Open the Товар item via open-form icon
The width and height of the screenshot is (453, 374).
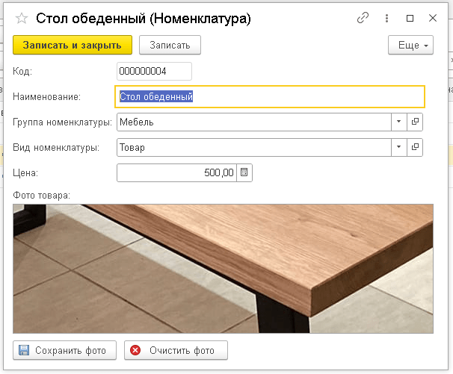pyautogui.click(x=415, y=148)
